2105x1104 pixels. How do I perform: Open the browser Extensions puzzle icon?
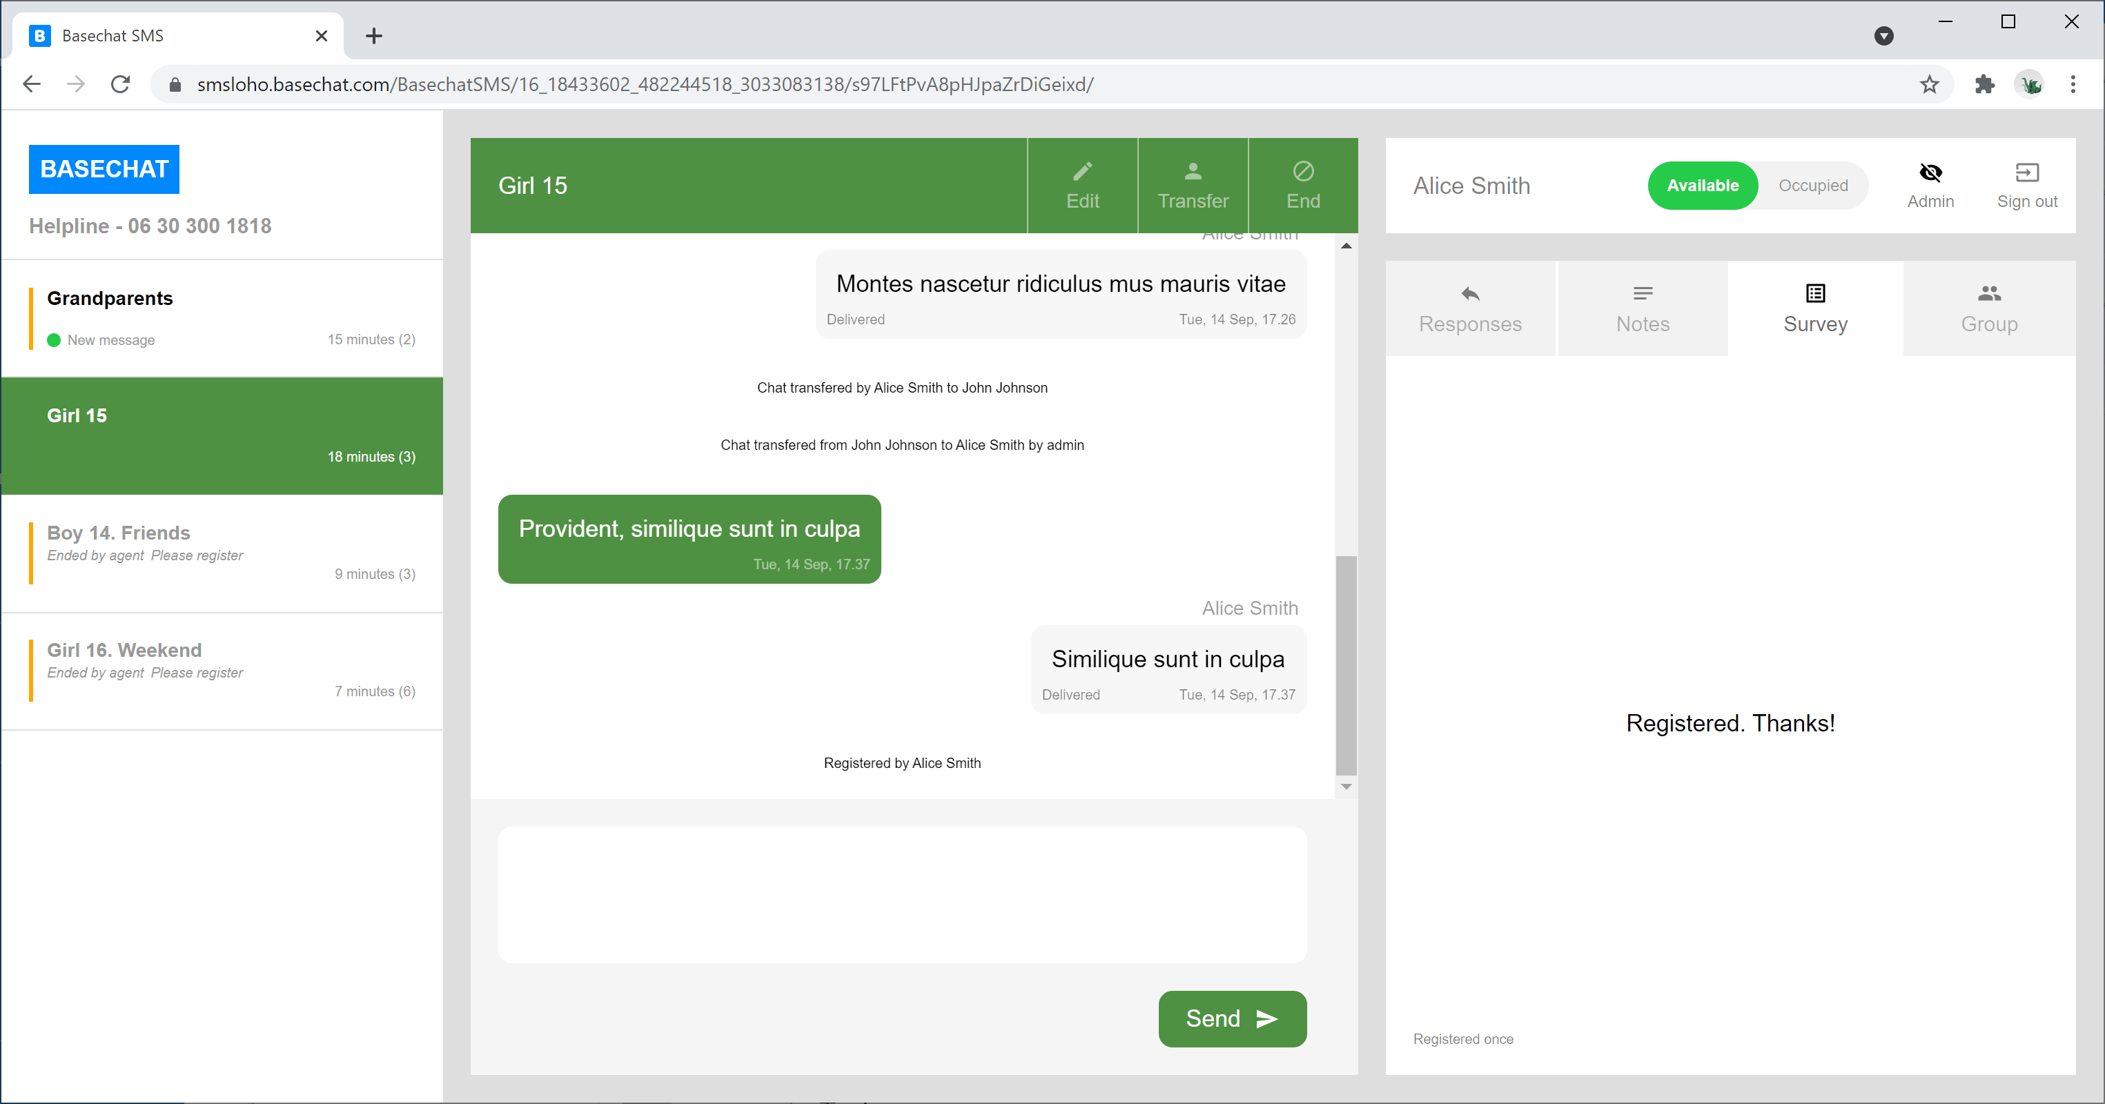pyautogui.click(x=1984, y=84)
